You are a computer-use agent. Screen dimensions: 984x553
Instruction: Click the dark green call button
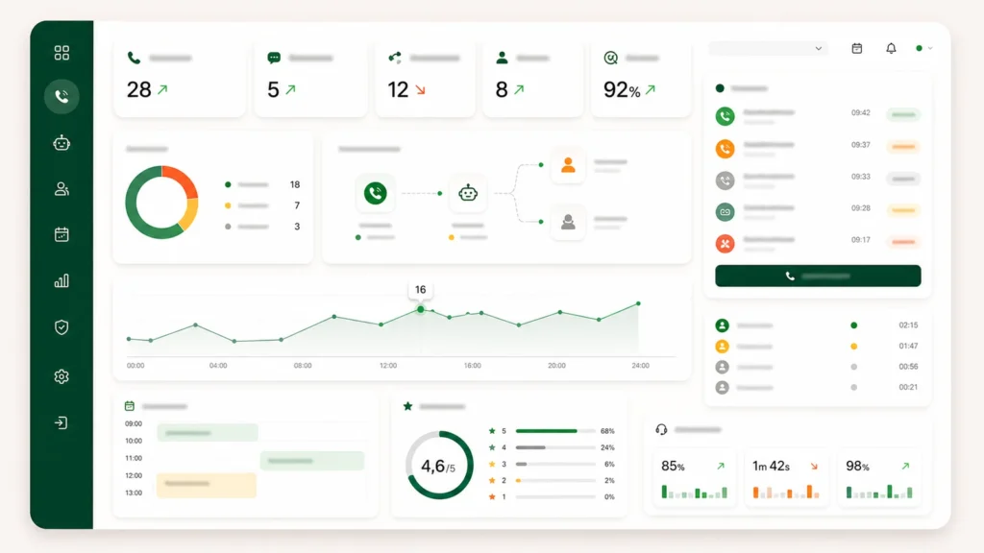pos(818,276)
